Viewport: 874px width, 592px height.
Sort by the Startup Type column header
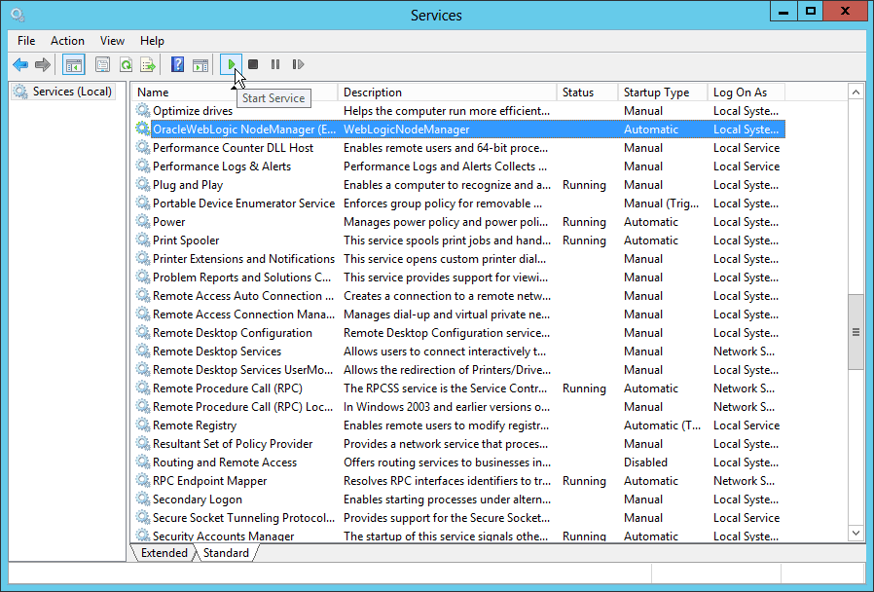click(656, 92)
